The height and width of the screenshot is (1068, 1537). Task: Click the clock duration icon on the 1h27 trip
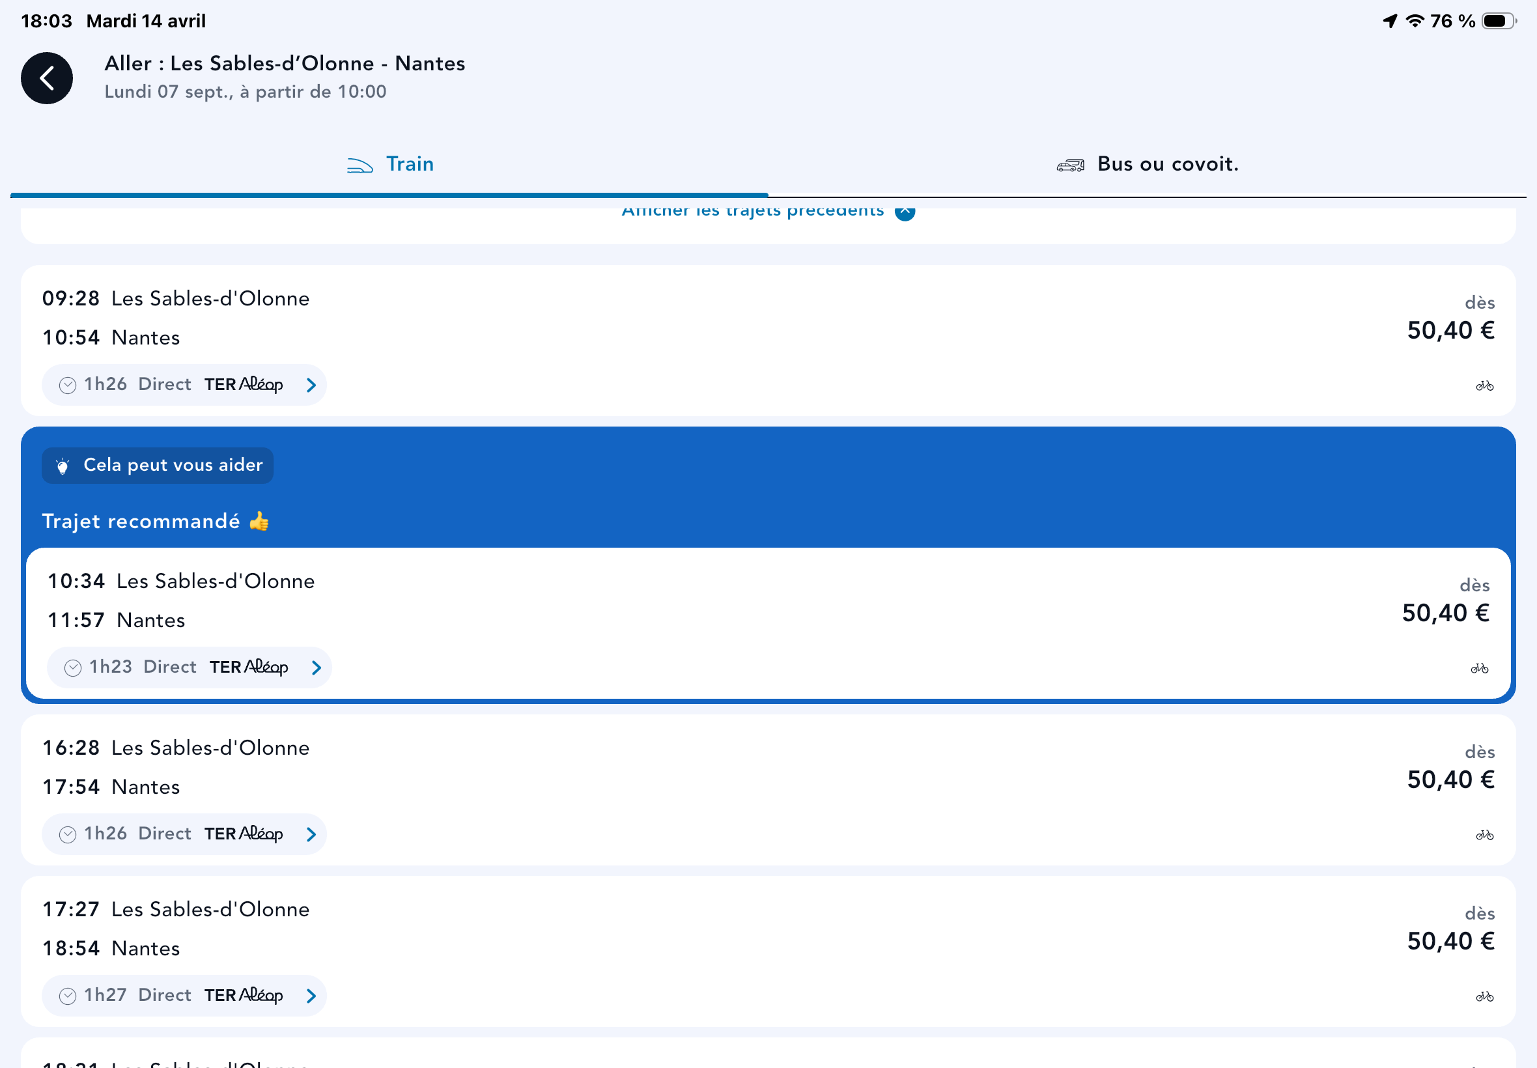[x=68, y=996]
